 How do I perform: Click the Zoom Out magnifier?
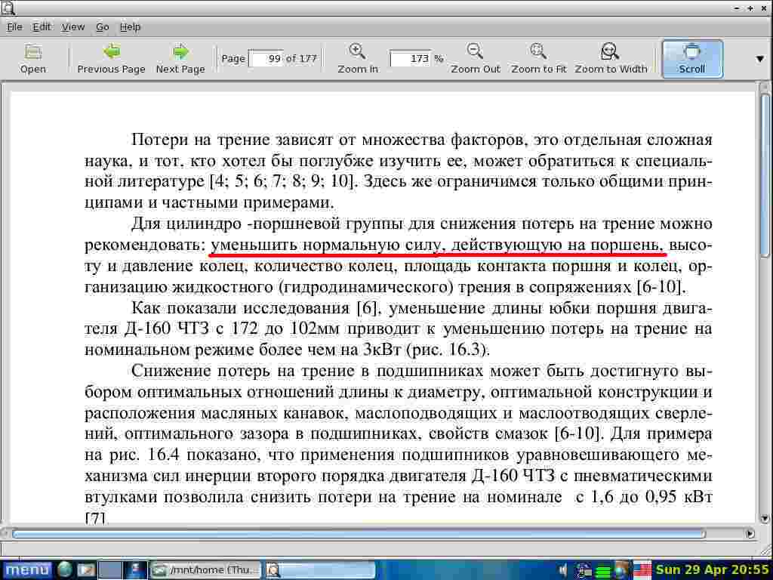pos(476,59)
